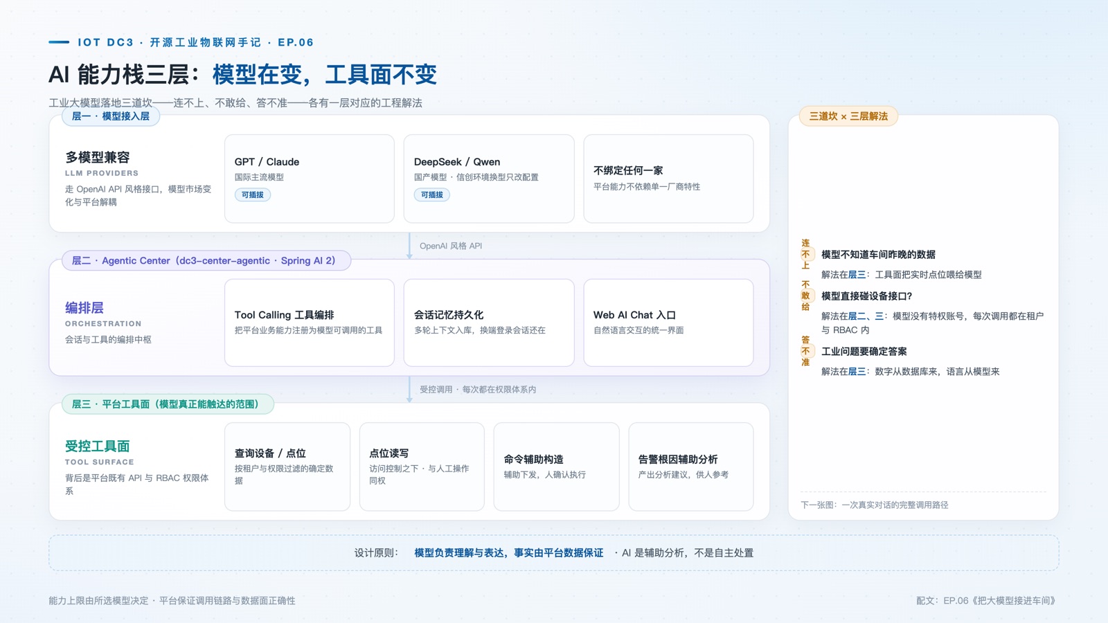Select the "三道坎 × 三层解法" pill label
1108x623 pixels.
point(848,116)
